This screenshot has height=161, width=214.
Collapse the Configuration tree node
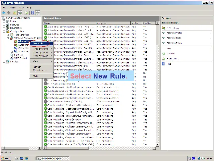click(x=4, y=32)
